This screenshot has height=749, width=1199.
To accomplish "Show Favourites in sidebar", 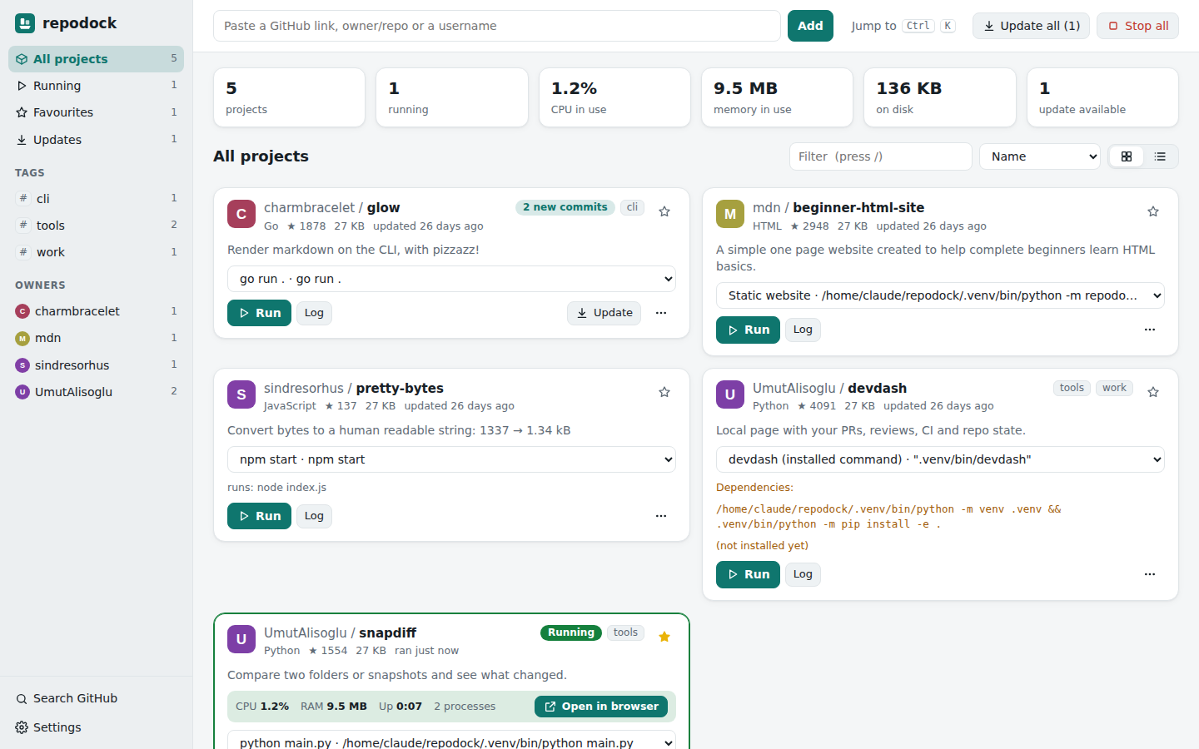I will coord(97,112).
